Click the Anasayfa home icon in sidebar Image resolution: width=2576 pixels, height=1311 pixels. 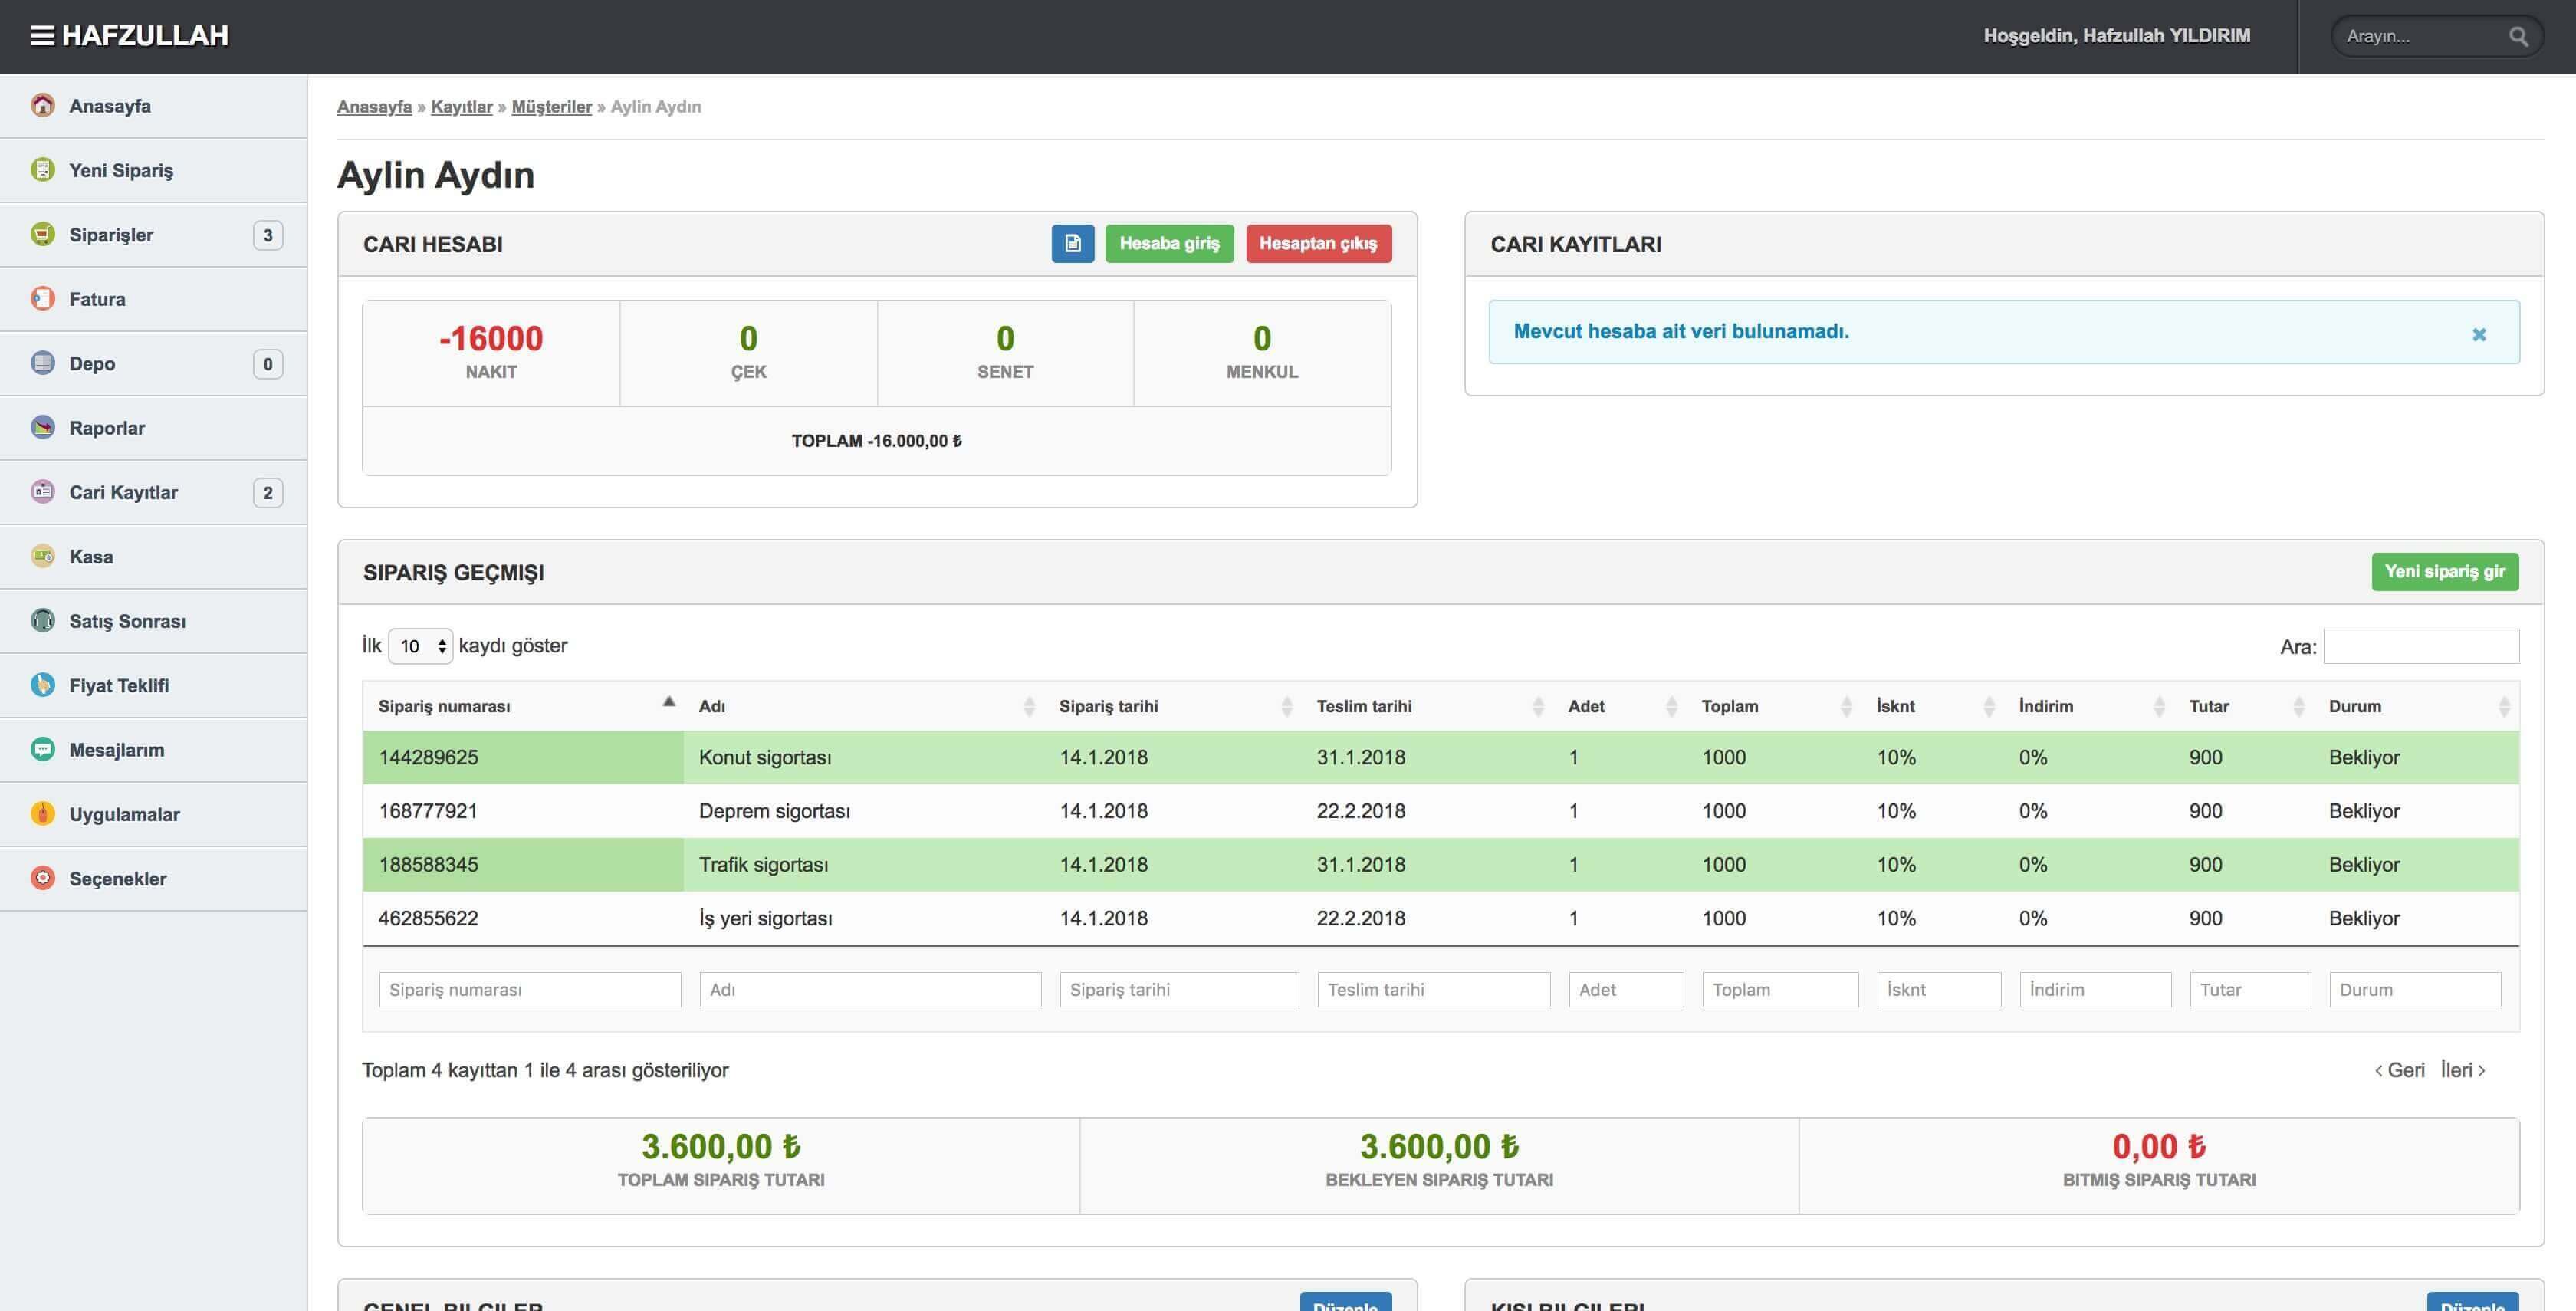[x=43, y=105]
